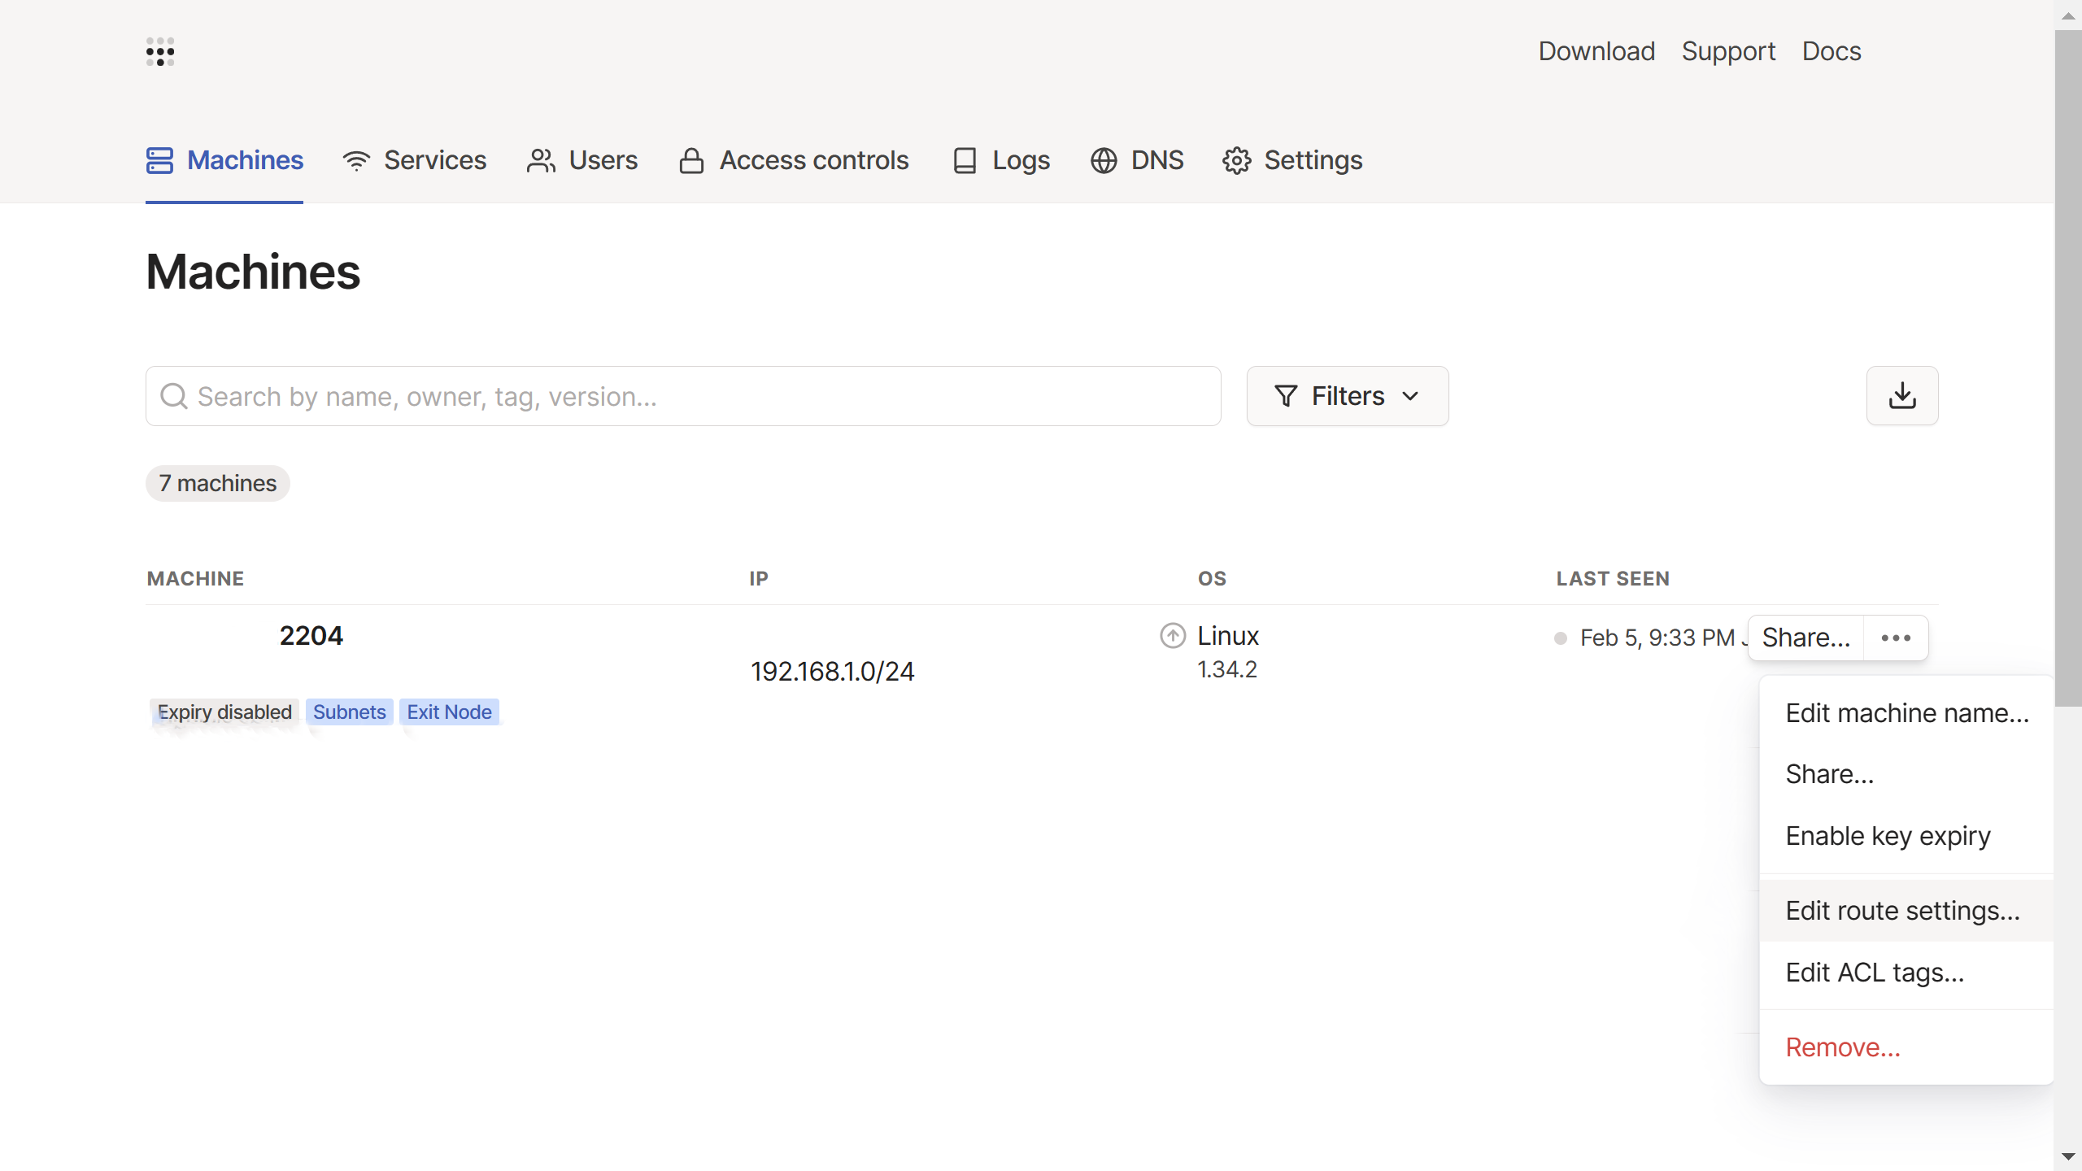Click the search magnifier icon
The height and width of the screenshot is (1171, 2082).
[x=173, y=396]
